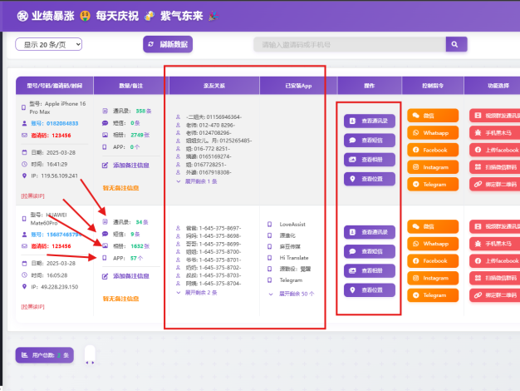Click the 查看相册 photo icon in the HUAWEI row
Screen dimensions: 520x391
[x=352, y=270]
